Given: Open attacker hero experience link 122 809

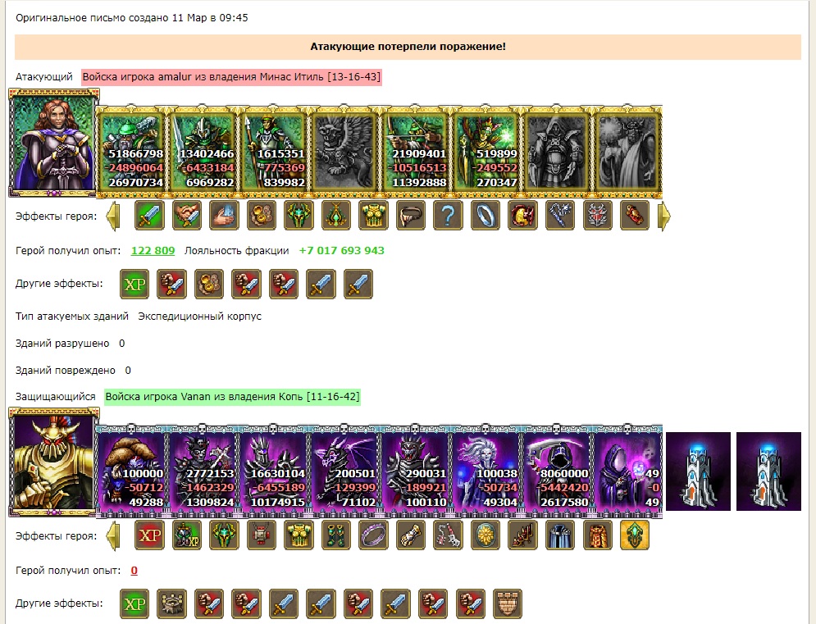Looking at the screenshot, I should tap(153, 250).
